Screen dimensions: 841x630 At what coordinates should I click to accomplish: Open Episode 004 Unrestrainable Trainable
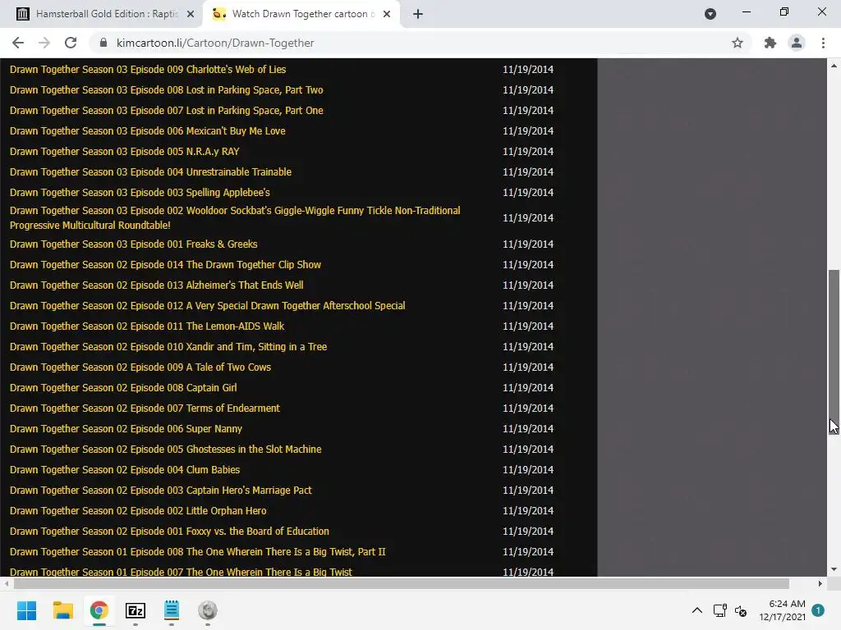click(151, 172)
